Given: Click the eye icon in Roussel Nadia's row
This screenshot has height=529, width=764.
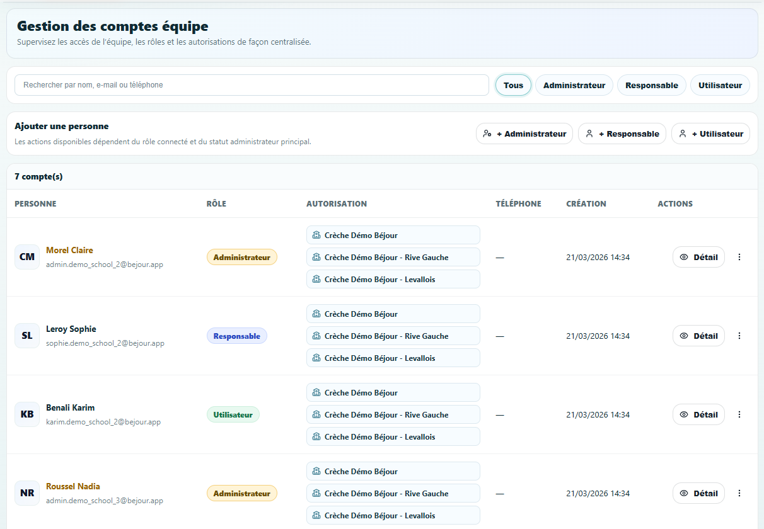Looking at the screenshot, I should [x=684, y=493].
